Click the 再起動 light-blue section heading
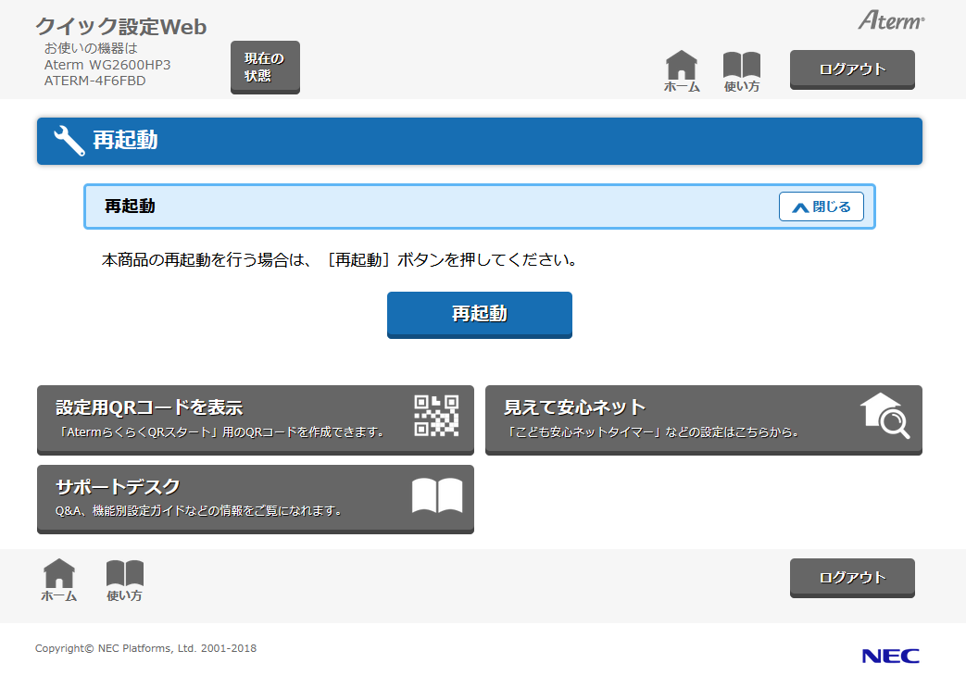Image resolution: width=966 pixels, height=688 pixels. (x=480, y=206)
